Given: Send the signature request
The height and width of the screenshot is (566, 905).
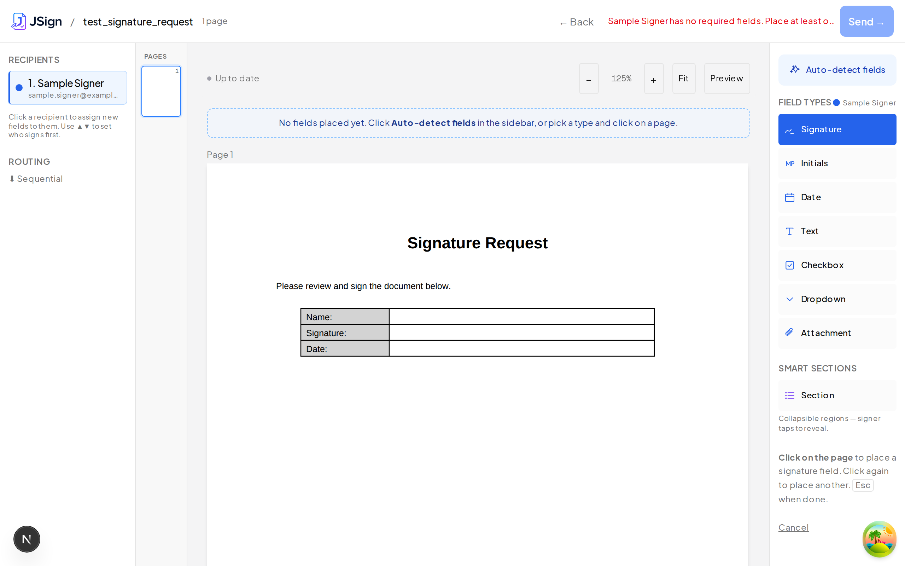Looking at the screenshot, I should tap(866, 21).
